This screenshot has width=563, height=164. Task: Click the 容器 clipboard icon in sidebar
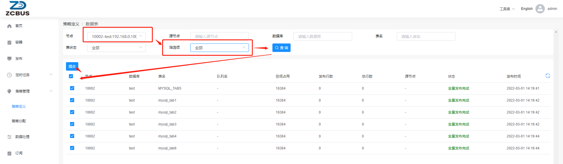(x=9, y=42)
